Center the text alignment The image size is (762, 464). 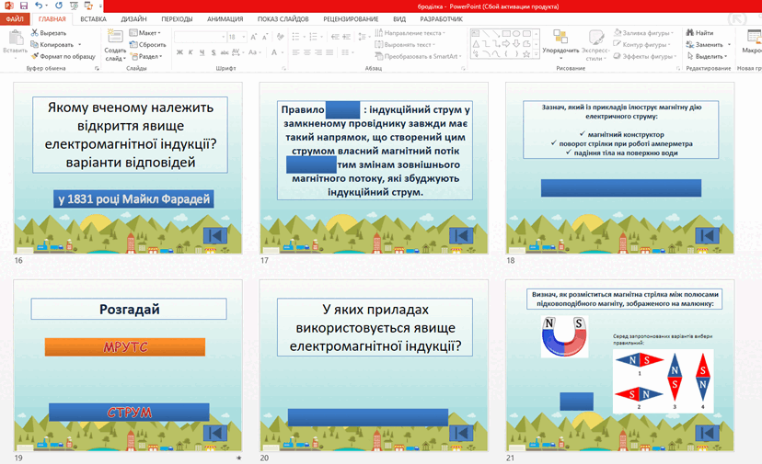pyautogui.click(x=307, y=52)
